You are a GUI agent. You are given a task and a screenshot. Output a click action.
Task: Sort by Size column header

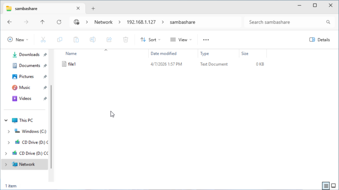[x=245, y=54]
